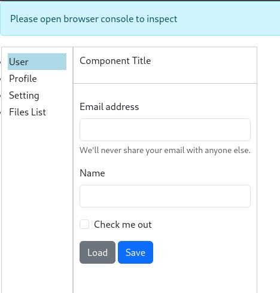The height and width of the screenshot is (293, 280).
Task: Click the "Check me out" label text
Action: coord(123,224)
